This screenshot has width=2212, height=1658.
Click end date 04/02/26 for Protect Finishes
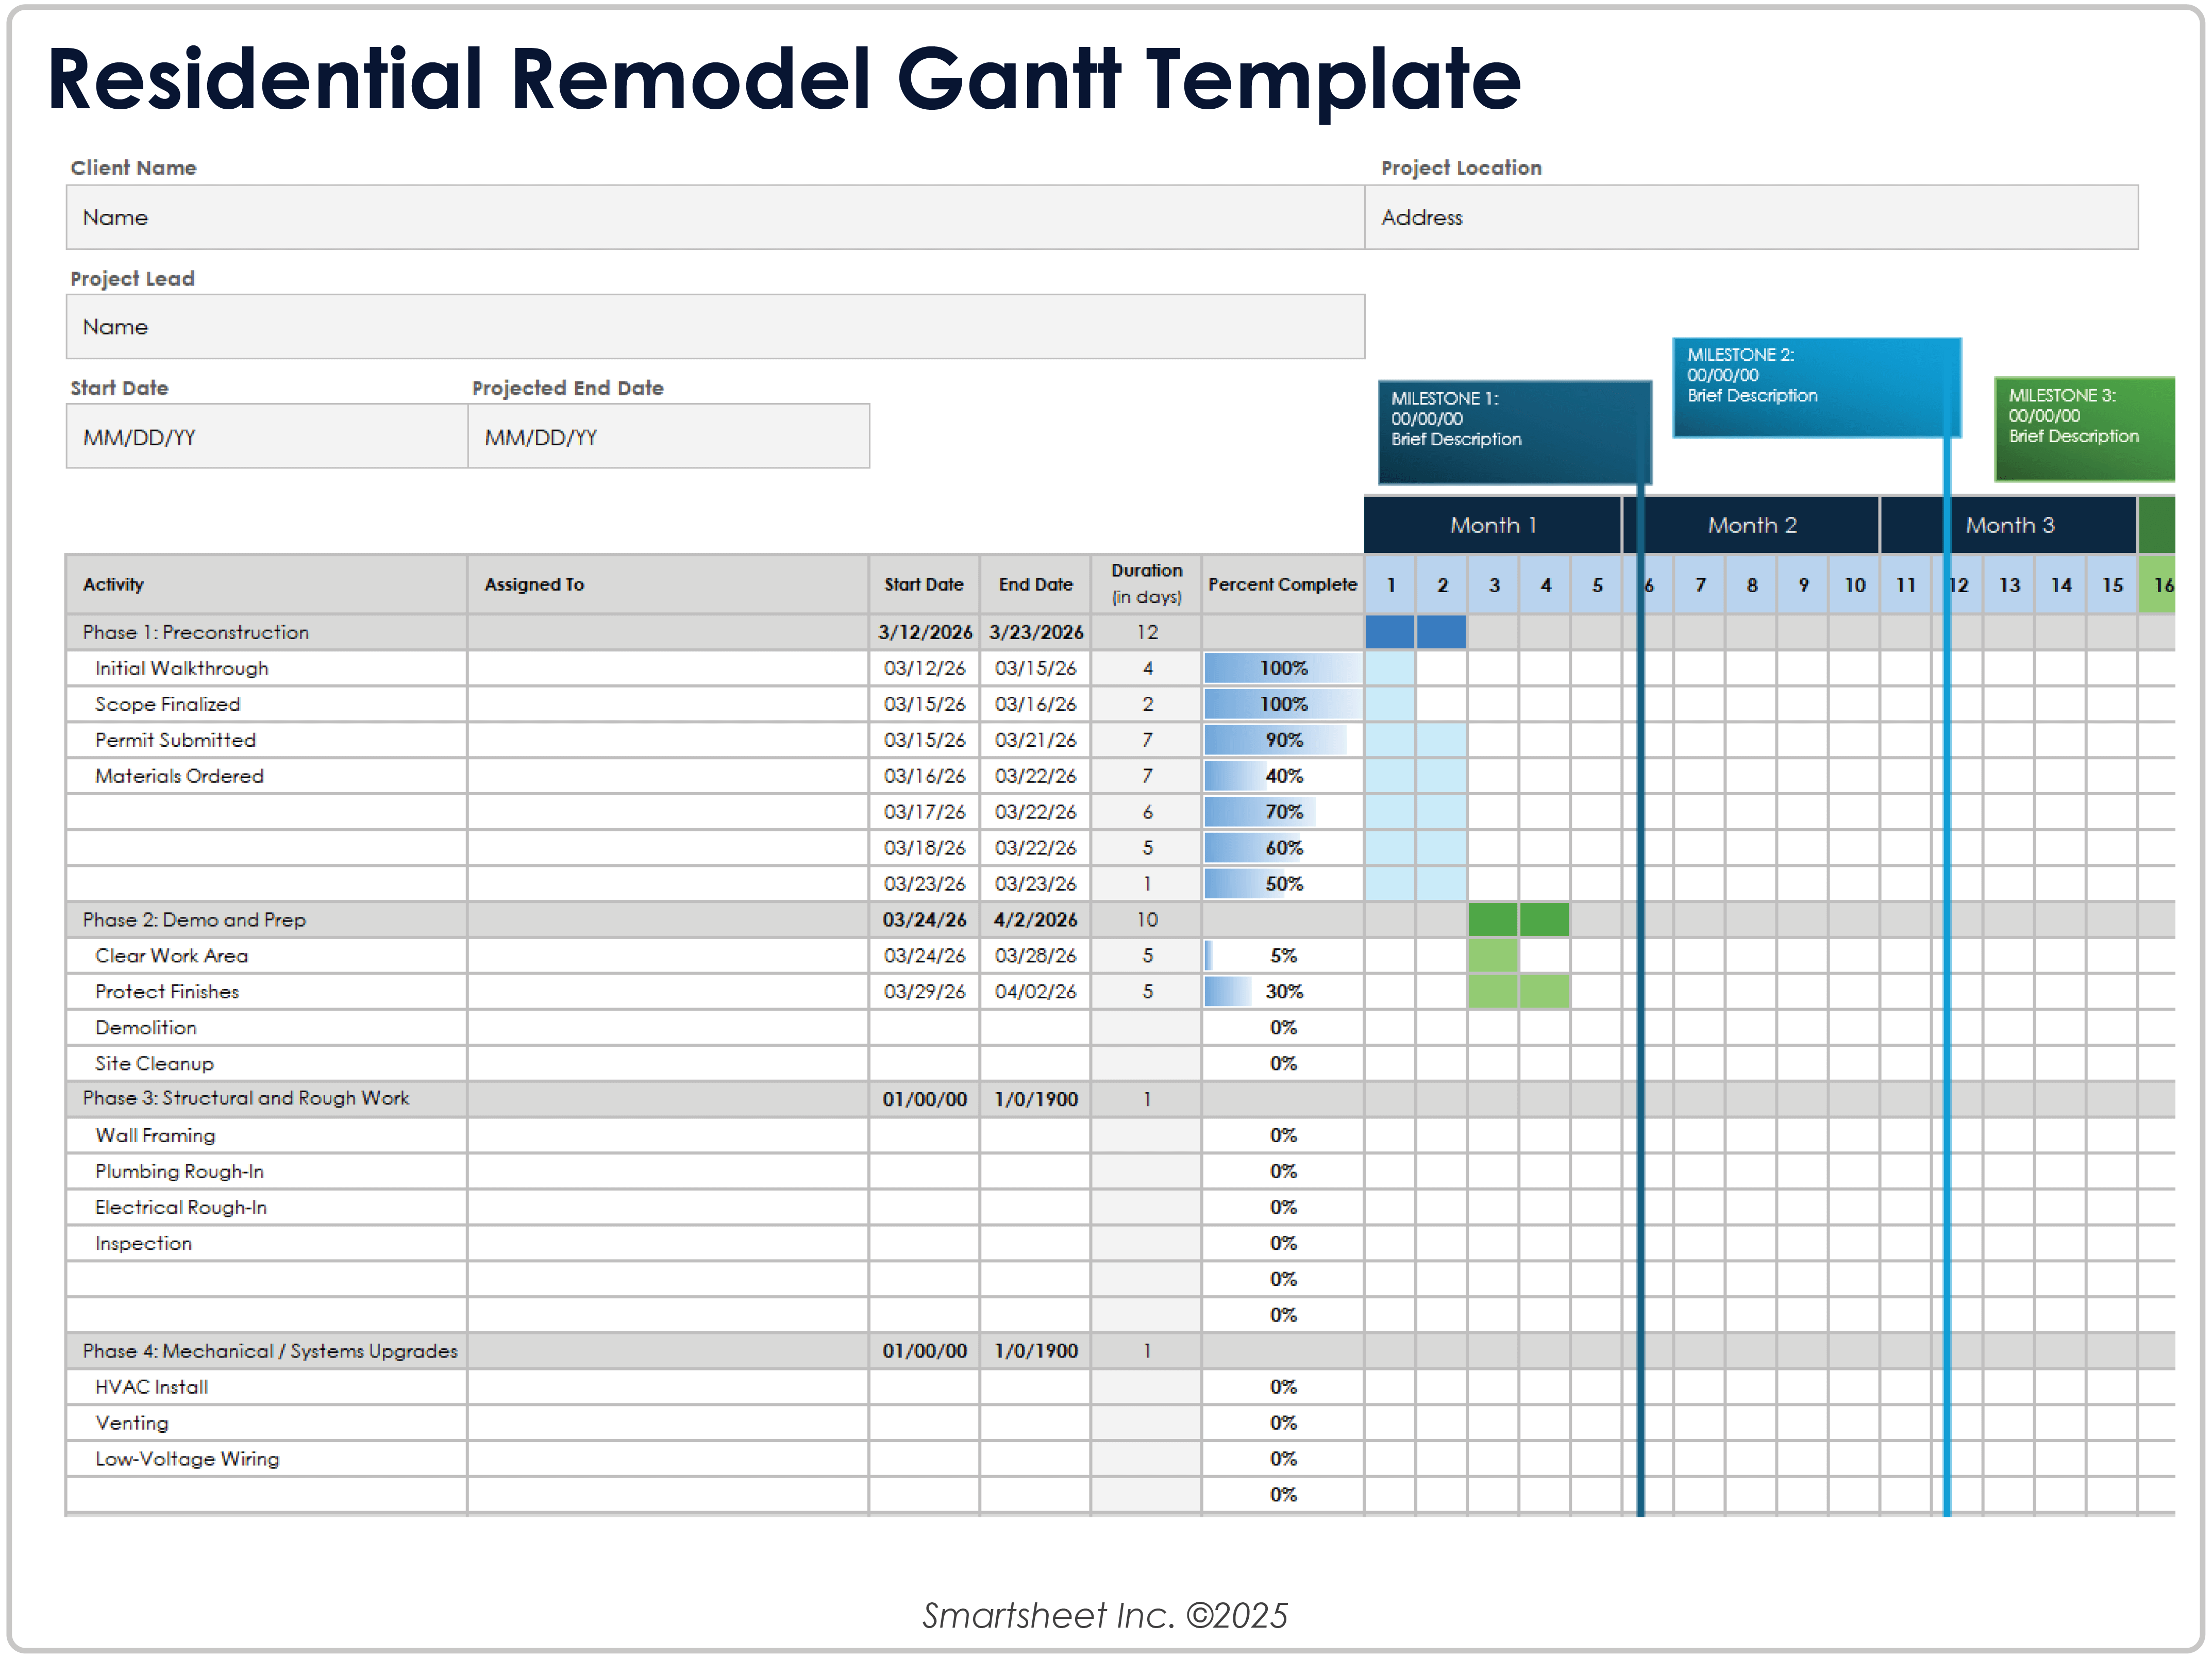1035,992
